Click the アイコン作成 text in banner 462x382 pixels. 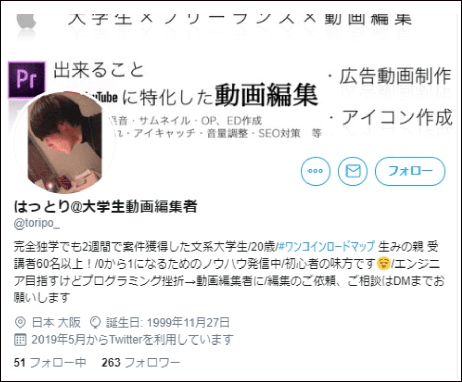(397, 117)
